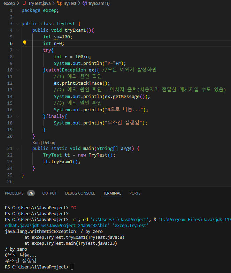The image size is (231, 273).
Task: Click the "0으로 나눔..." string on line 16
Action: 124,110
